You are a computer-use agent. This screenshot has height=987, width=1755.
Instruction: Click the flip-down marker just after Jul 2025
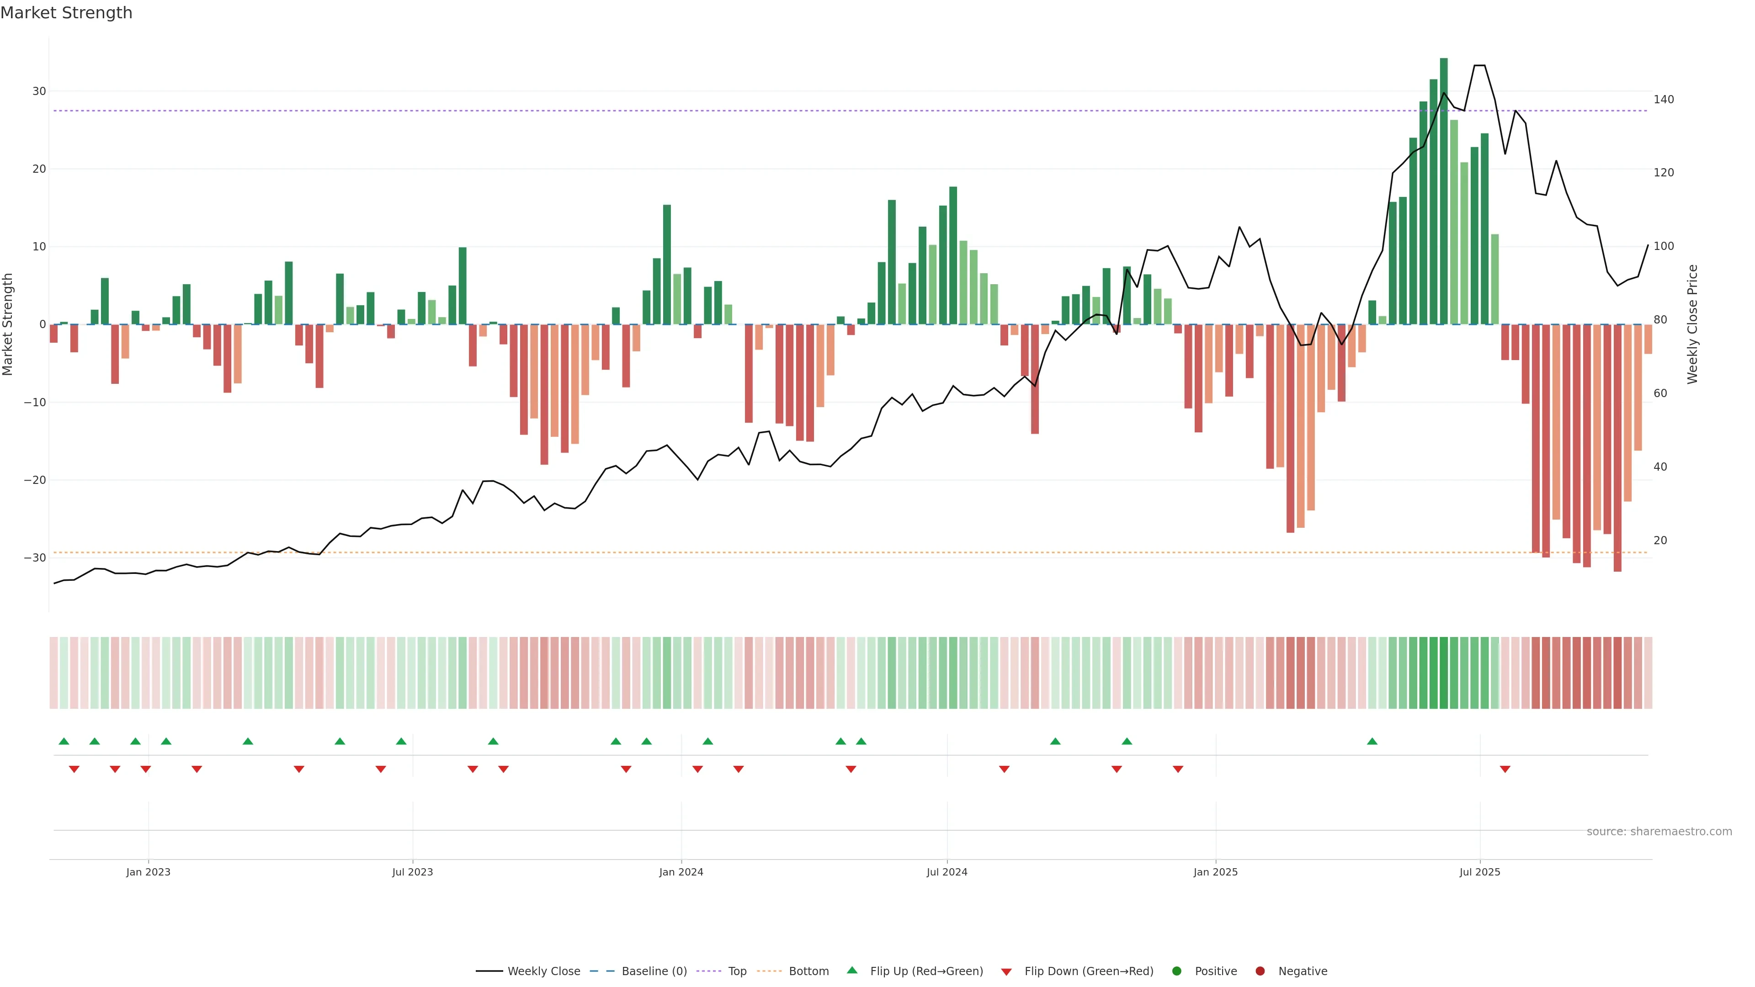1505,769
